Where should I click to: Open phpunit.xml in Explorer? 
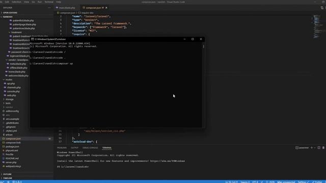12,150
